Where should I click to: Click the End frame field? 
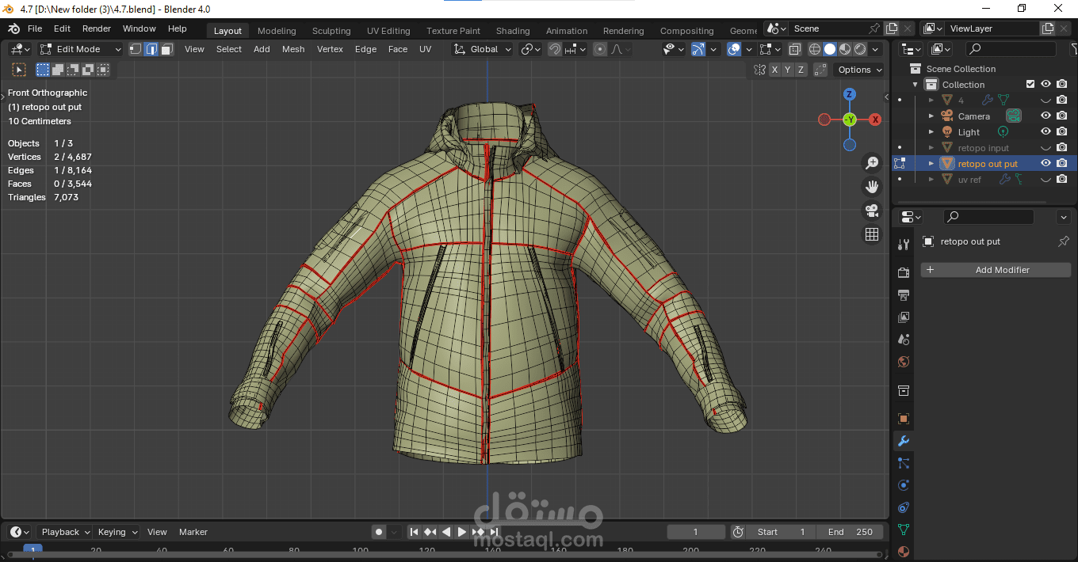[850, 532]
